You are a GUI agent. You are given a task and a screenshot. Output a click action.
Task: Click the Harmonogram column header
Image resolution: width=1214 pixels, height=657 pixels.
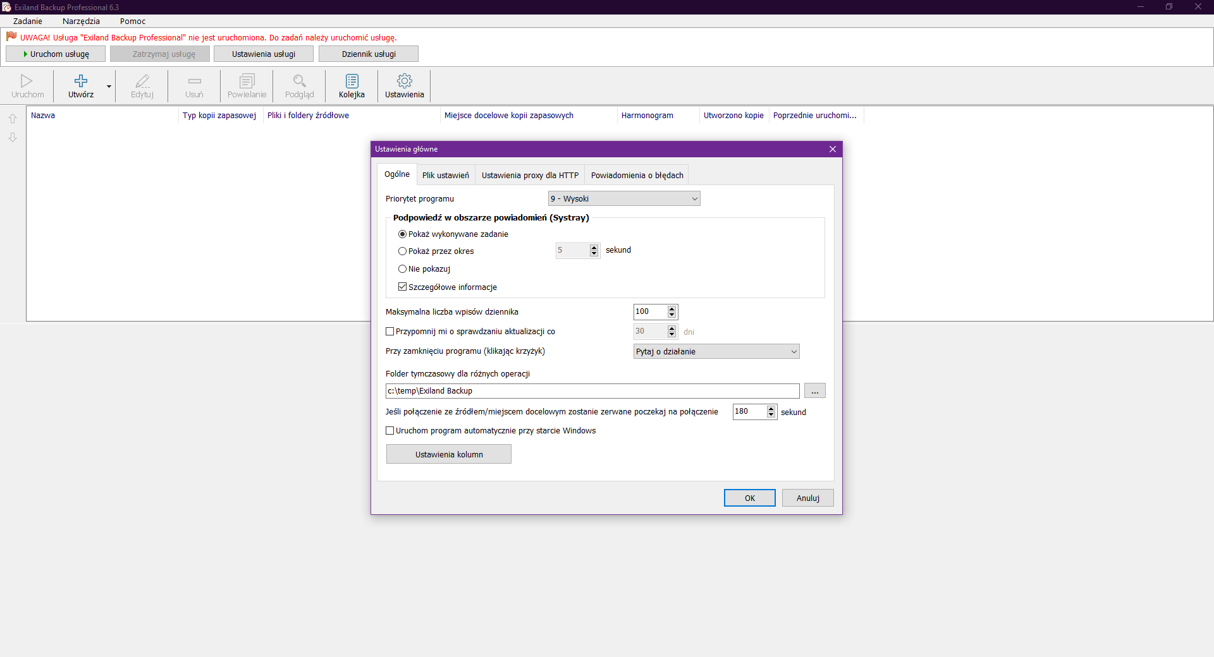coord(658,116)
